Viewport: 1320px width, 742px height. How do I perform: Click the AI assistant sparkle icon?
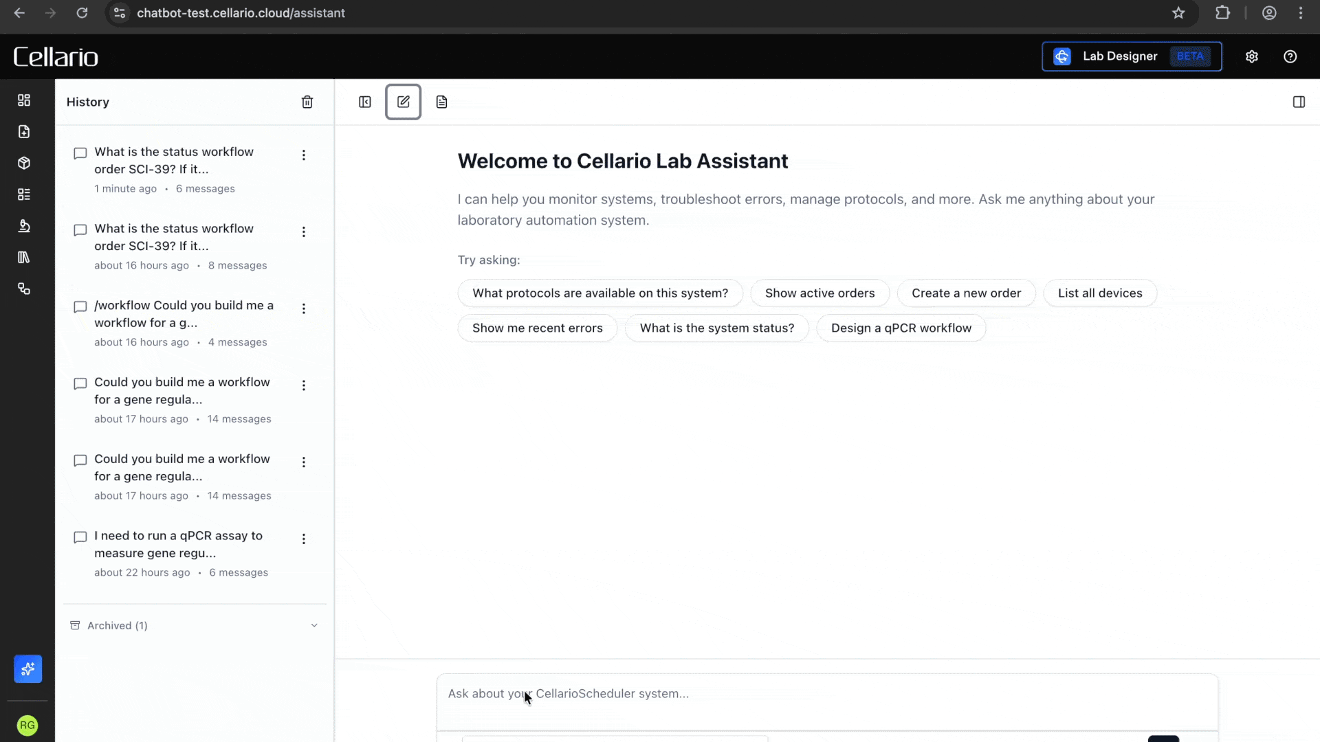[27, 668]
